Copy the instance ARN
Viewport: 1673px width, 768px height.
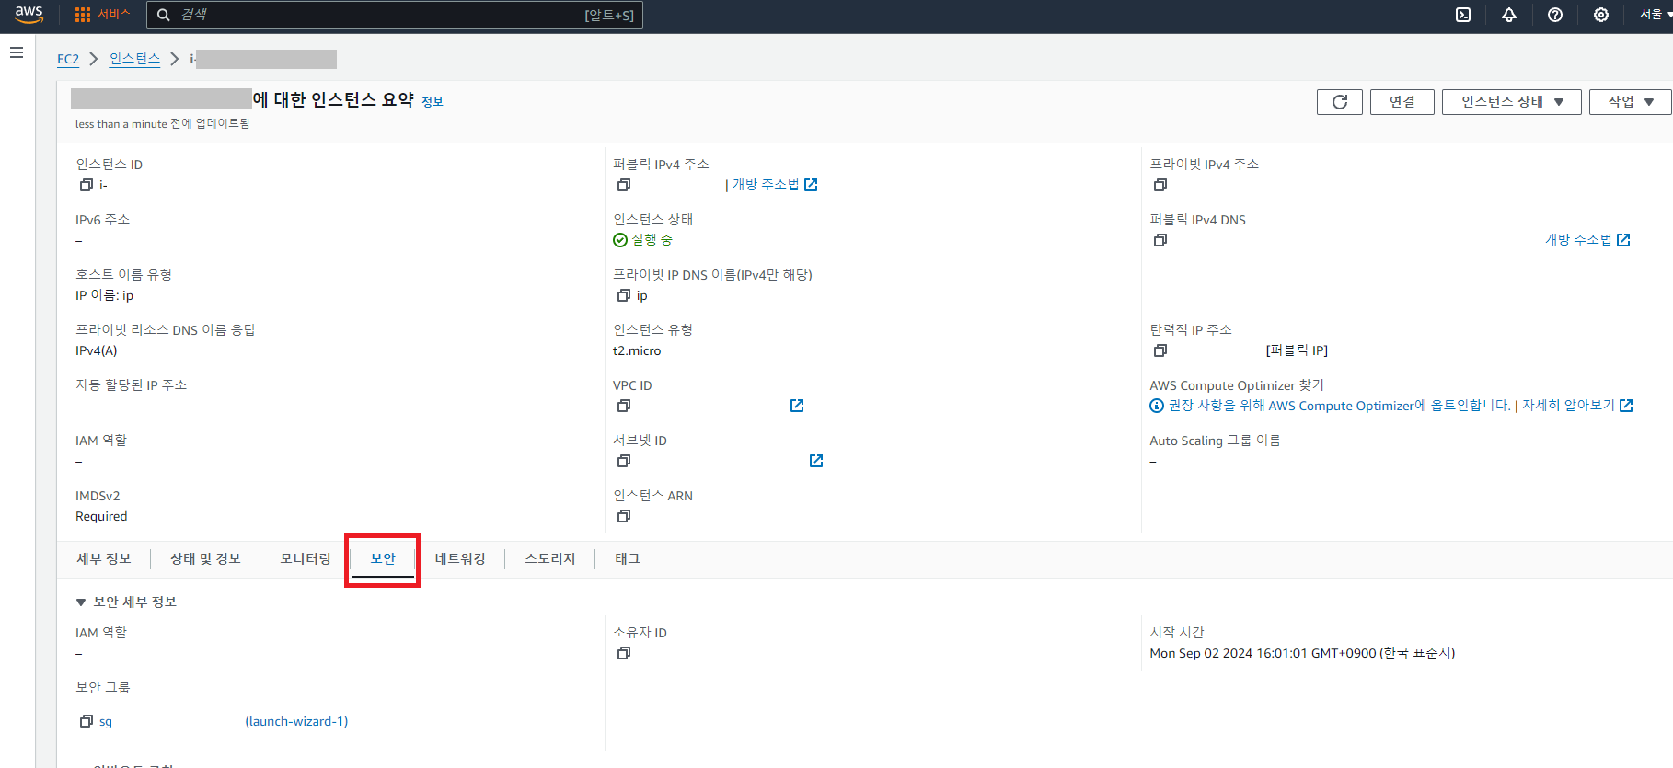(x=624, y=516)
